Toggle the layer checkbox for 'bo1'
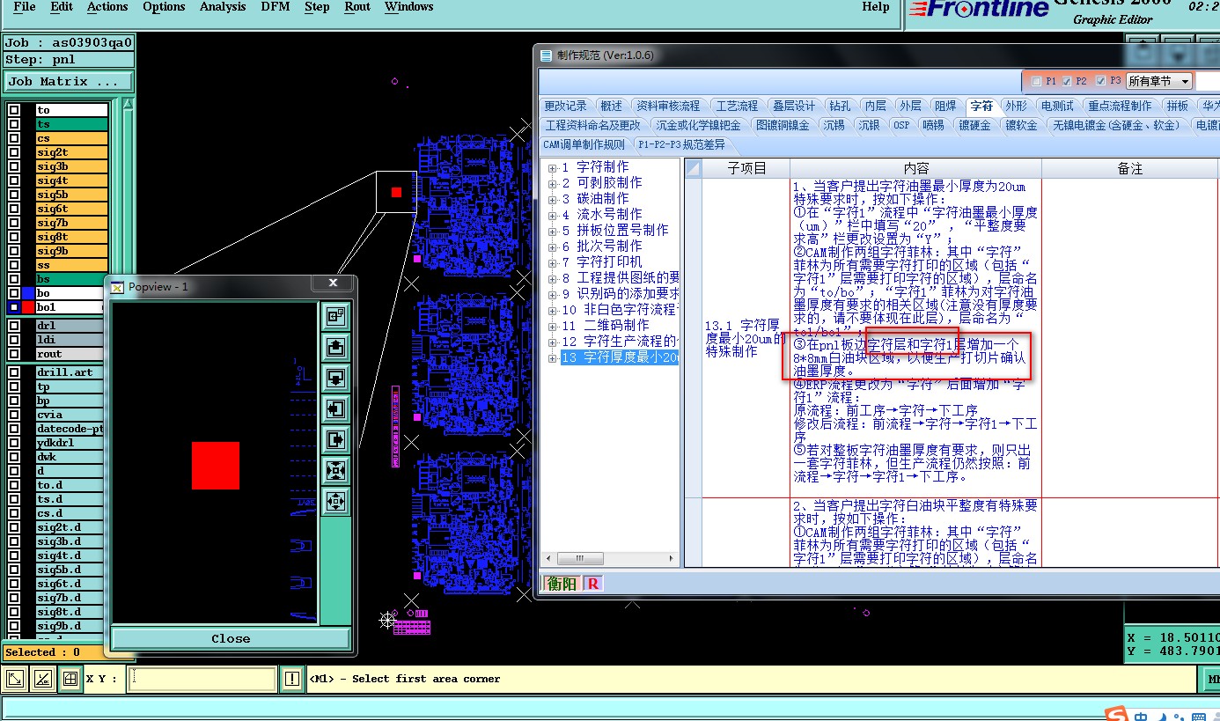 click(x=14, y=307)
